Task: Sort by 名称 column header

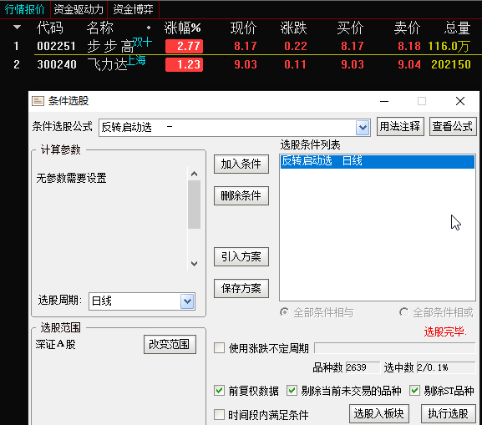Action: coord(100,28)
